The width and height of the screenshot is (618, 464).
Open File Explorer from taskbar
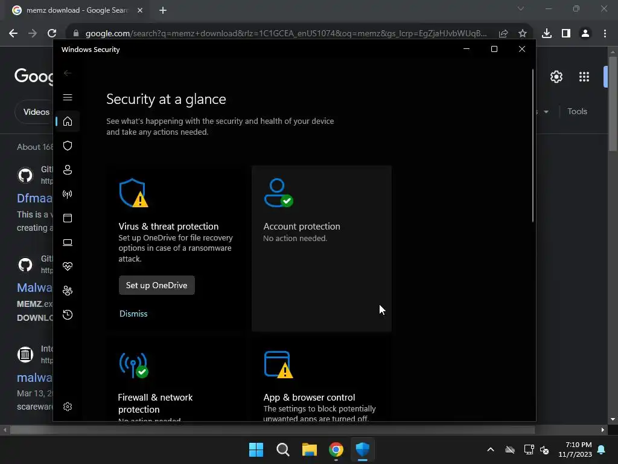pyautogui.click(x=310, y=449)
